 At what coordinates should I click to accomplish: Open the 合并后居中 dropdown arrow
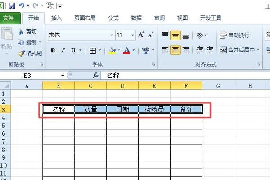click(258, 50)
